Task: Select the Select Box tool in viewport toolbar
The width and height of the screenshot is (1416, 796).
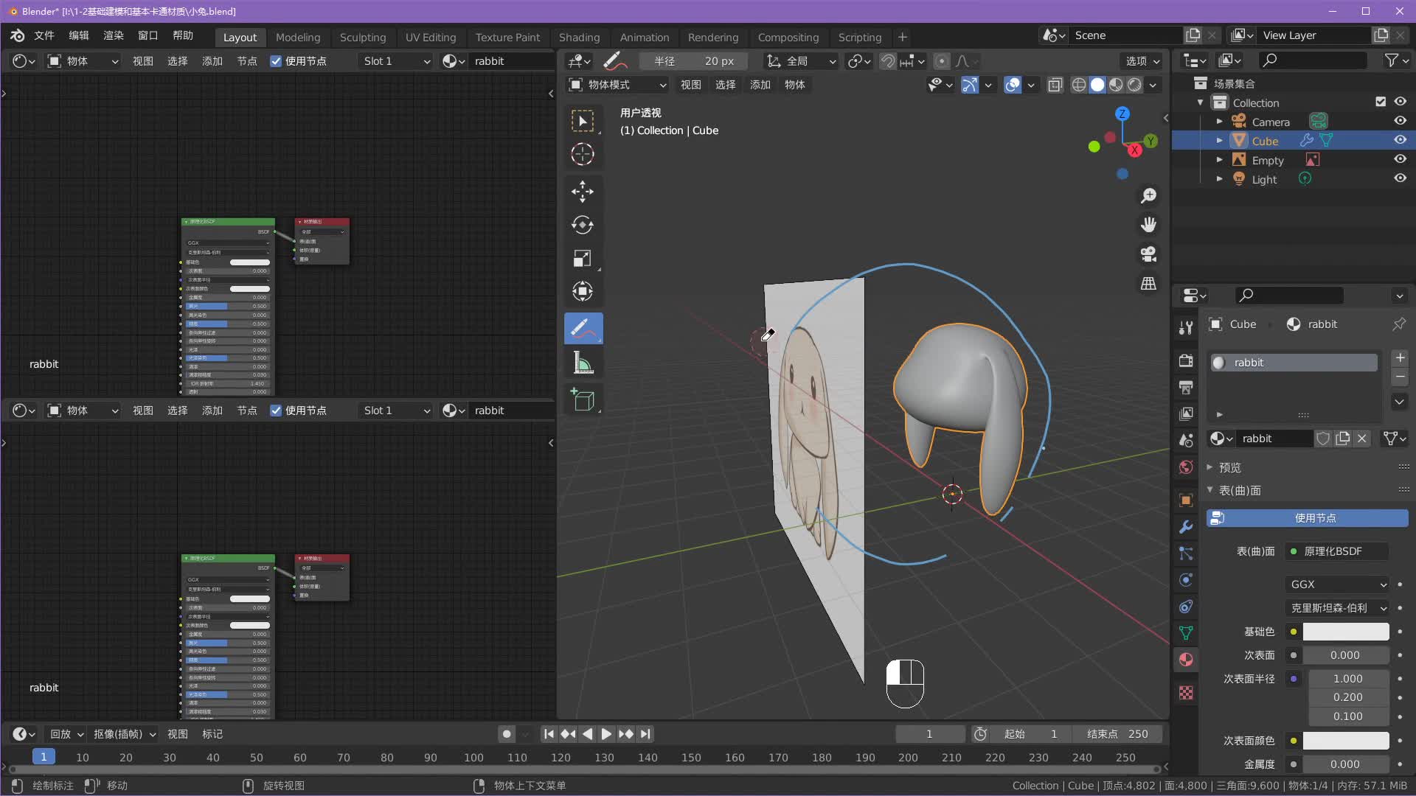Action: click(x=583, y=121)
